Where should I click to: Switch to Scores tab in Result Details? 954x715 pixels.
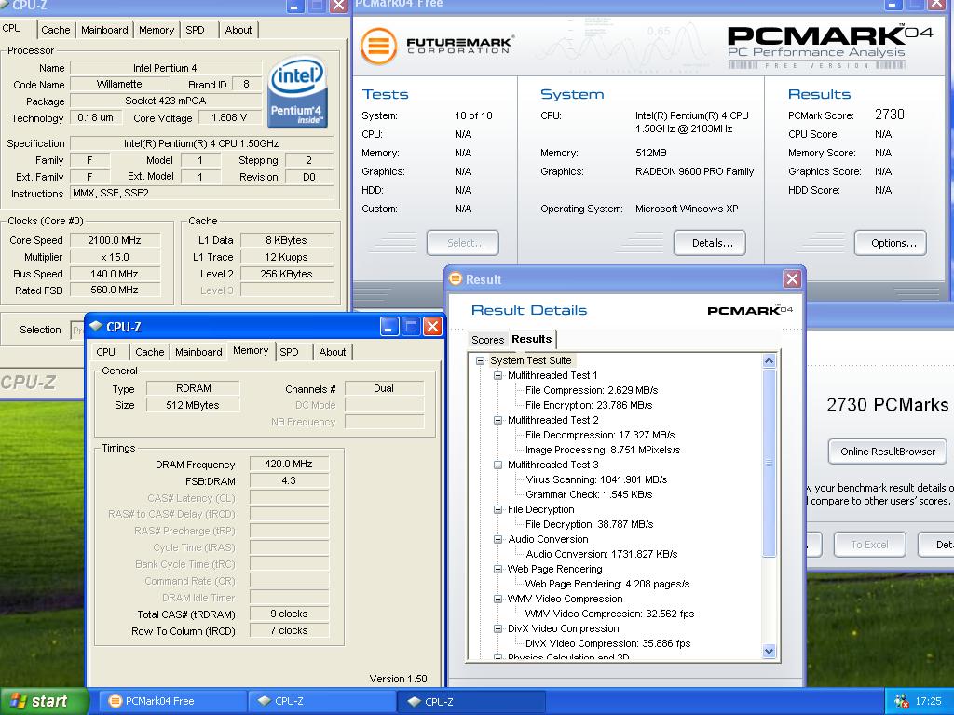(487, 340)
